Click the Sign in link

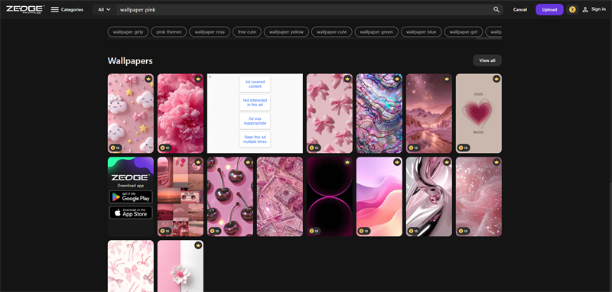pyautogui.click(x=598, y=9)
